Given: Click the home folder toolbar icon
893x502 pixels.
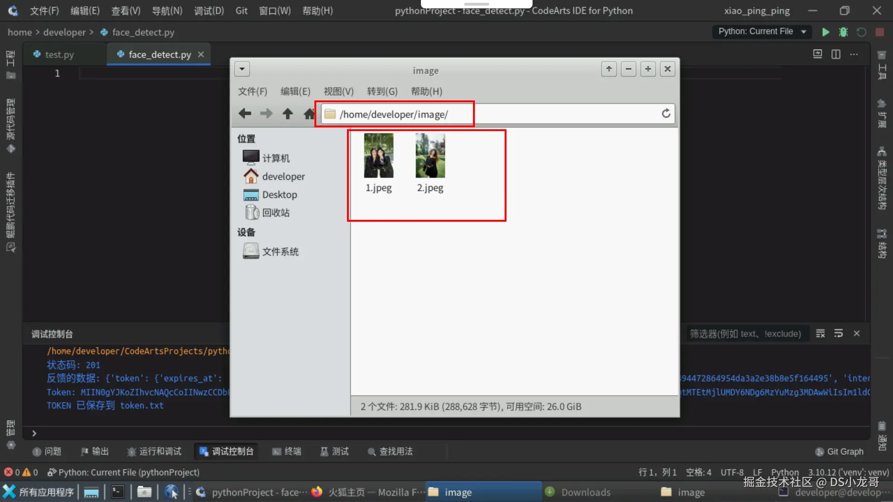Looking at the screenshot, I should click(309, 114).
